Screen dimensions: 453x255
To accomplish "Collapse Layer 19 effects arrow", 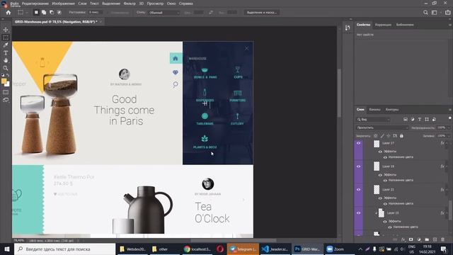I will [x=447, y=166].
